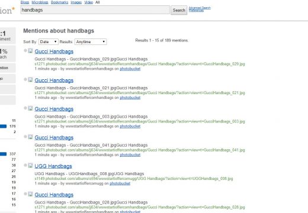Screen dimensions: 308x213
Task: Switch to the Images tab
Action: tap(76, 2)
